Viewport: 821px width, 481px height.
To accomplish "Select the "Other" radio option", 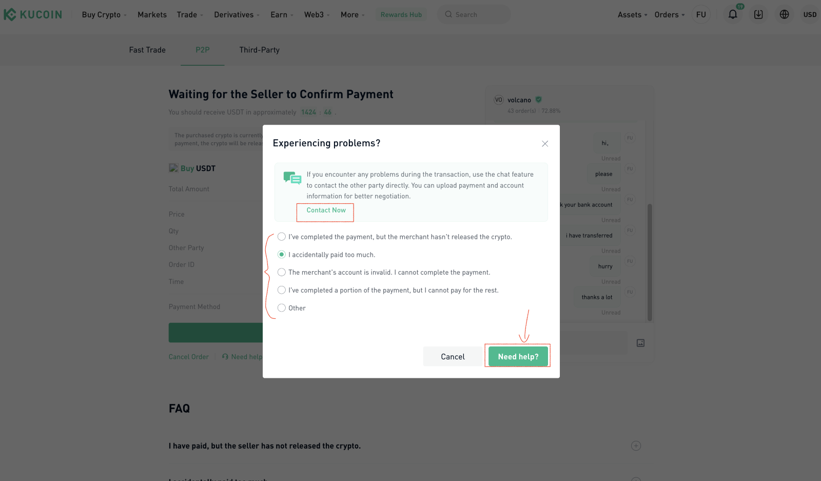I will (x=282, y=308).
